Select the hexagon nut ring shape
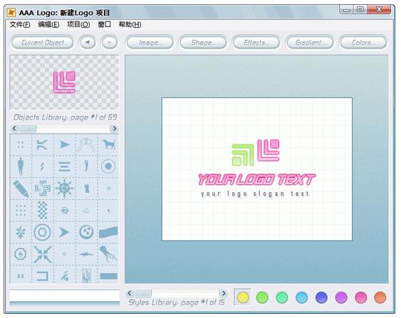The image size is (401, 318). (43, 232)
